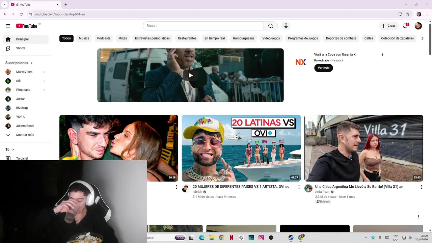Open Chrome profile avatar in toolbar
Viewport: 432px width, 243px height.
tap(419, 14)
